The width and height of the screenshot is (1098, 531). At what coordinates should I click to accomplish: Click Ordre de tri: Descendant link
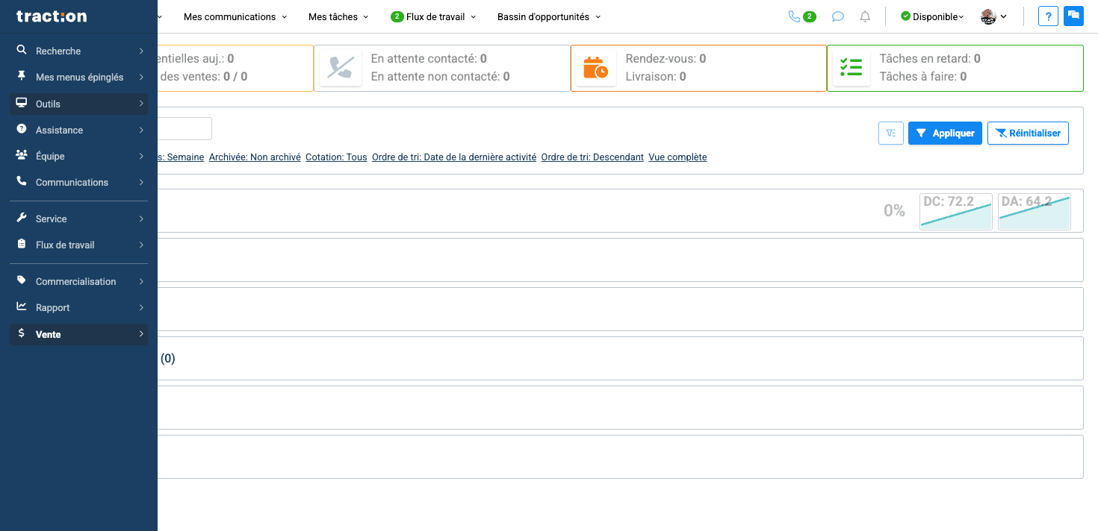592,157
